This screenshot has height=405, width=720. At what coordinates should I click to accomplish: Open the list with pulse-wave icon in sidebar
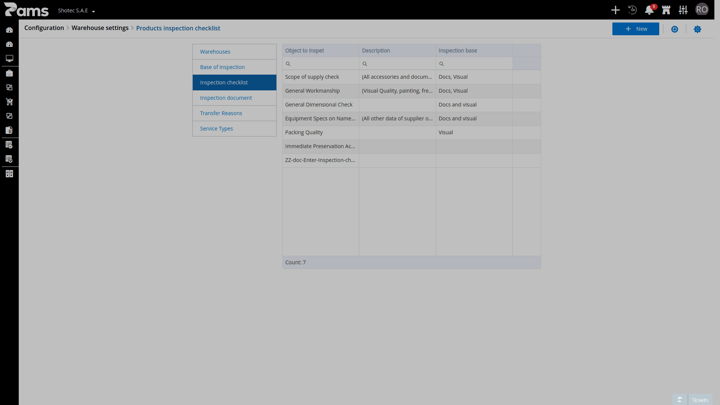tap(9, 159)
